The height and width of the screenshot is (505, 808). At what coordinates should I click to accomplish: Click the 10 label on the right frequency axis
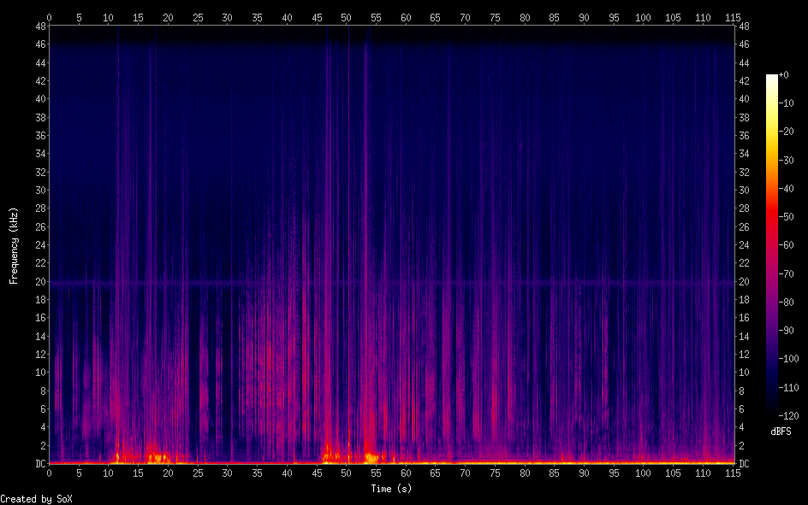(745, 373)
